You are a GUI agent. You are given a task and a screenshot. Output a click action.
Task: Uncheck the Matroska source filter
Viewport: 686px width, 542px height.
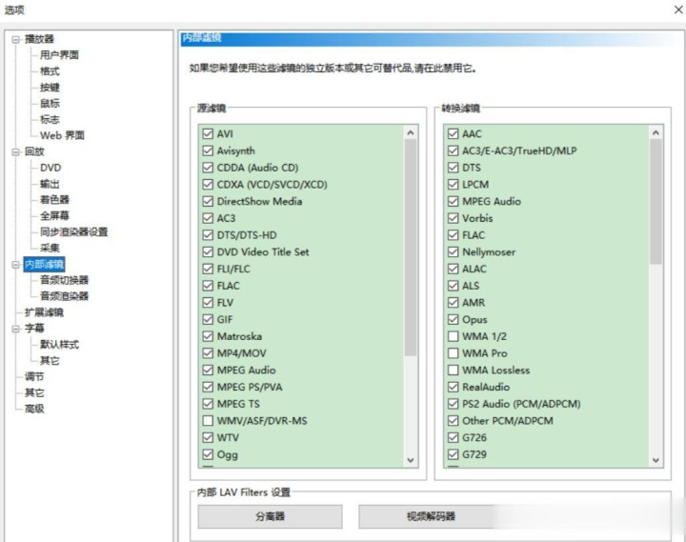pyautogui.click(x=208, y=336)
